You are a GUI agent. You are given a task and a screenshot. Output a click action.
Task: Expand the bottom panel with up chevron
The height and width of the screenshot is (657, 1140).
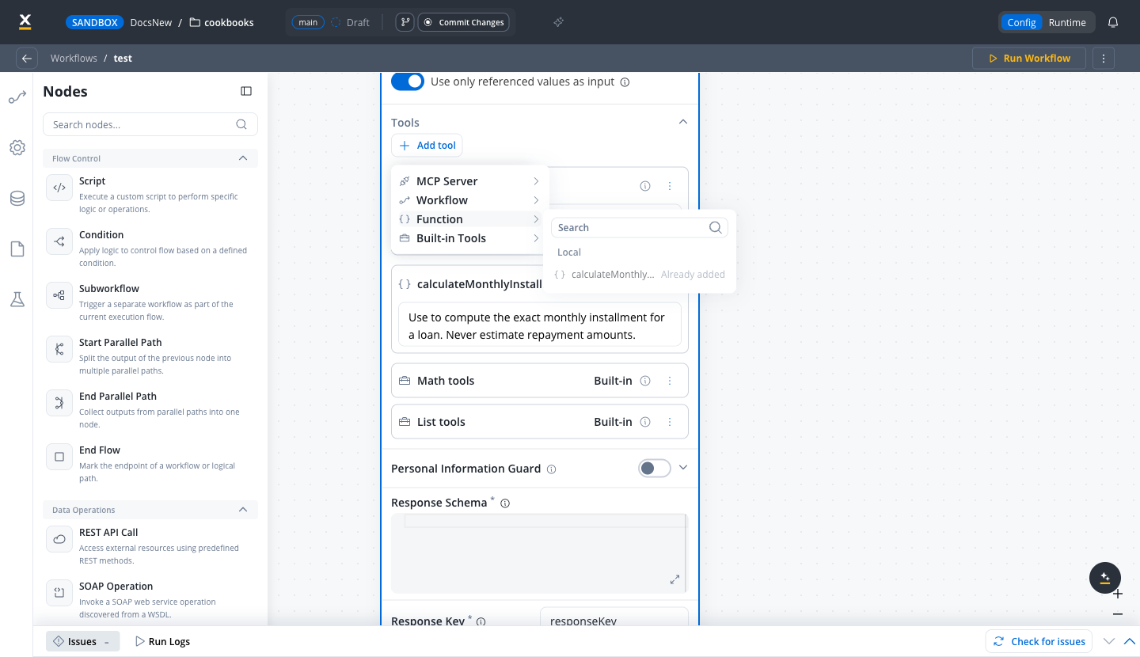point(1130,641)
